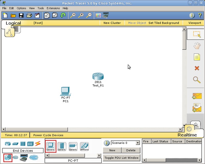The width and height of the screenshot is (205, 164).
Task: Pick Generic server device
Action: click(x=62, y=146)
